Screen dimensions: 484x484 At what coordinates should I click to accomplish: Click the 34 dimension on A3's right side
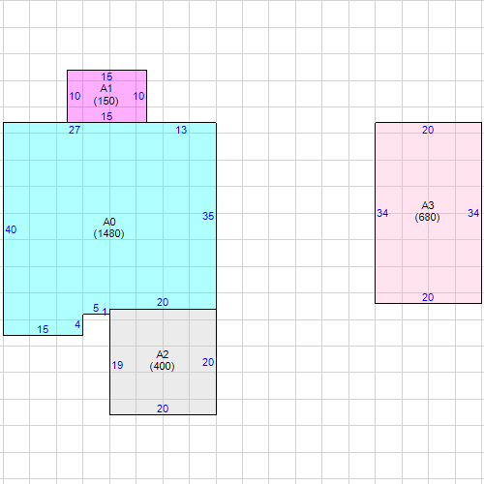(x=473, y=213)
